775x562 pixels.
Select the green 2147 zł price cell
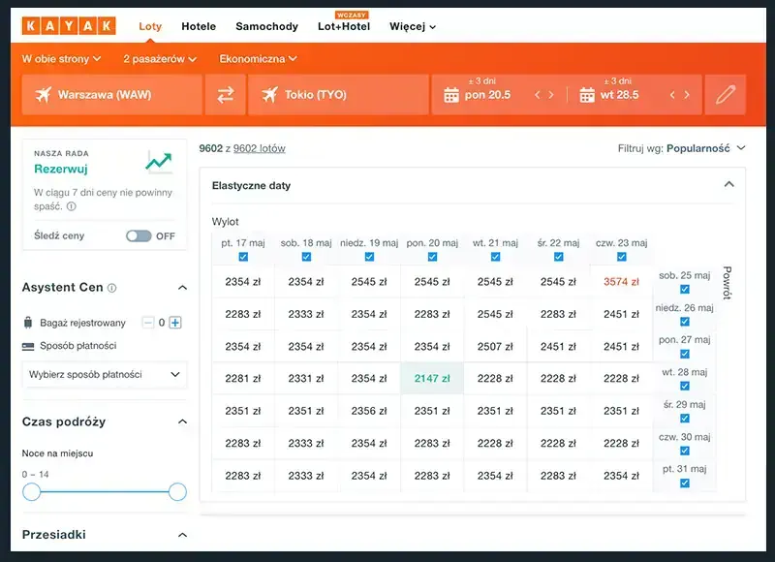tap(432, 379)
